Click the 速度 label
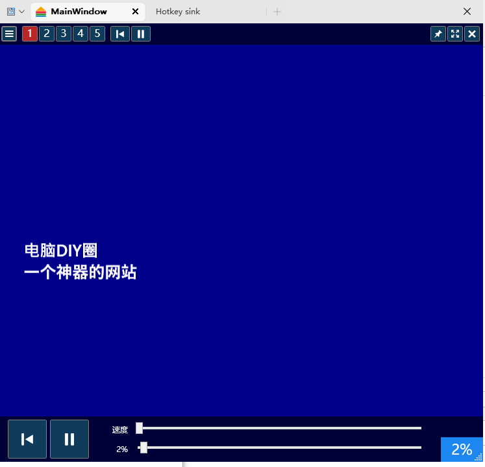485x467 pixels. click(x=120, y=429)
